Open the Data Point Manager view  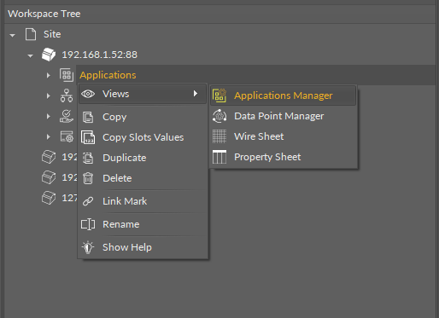(x=284, y=116)
